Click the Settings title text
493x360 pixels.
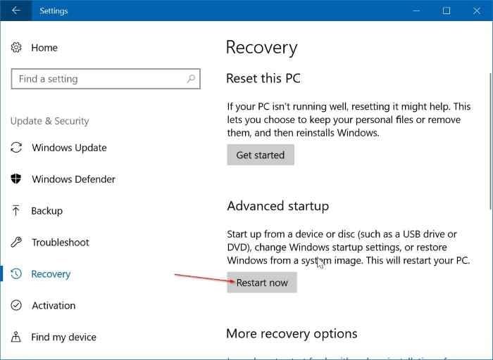click(x=54, y=11)
